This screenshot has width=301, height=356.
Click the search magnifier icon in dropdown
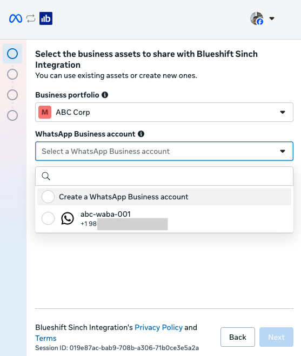(x=46, y=176)
